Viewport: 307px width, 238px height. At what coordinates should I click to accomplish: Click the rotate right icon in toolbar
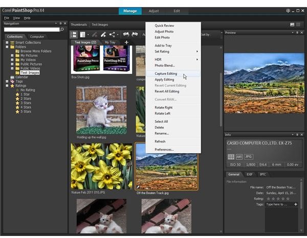click(x=135, y=34)
